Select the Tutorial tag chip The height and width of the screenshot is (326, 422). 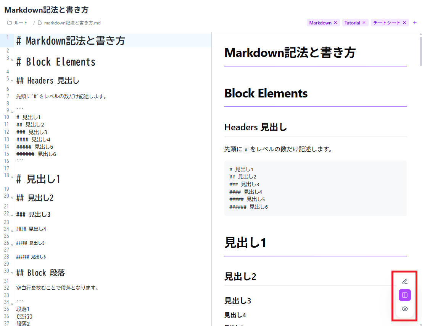[352, 23]
